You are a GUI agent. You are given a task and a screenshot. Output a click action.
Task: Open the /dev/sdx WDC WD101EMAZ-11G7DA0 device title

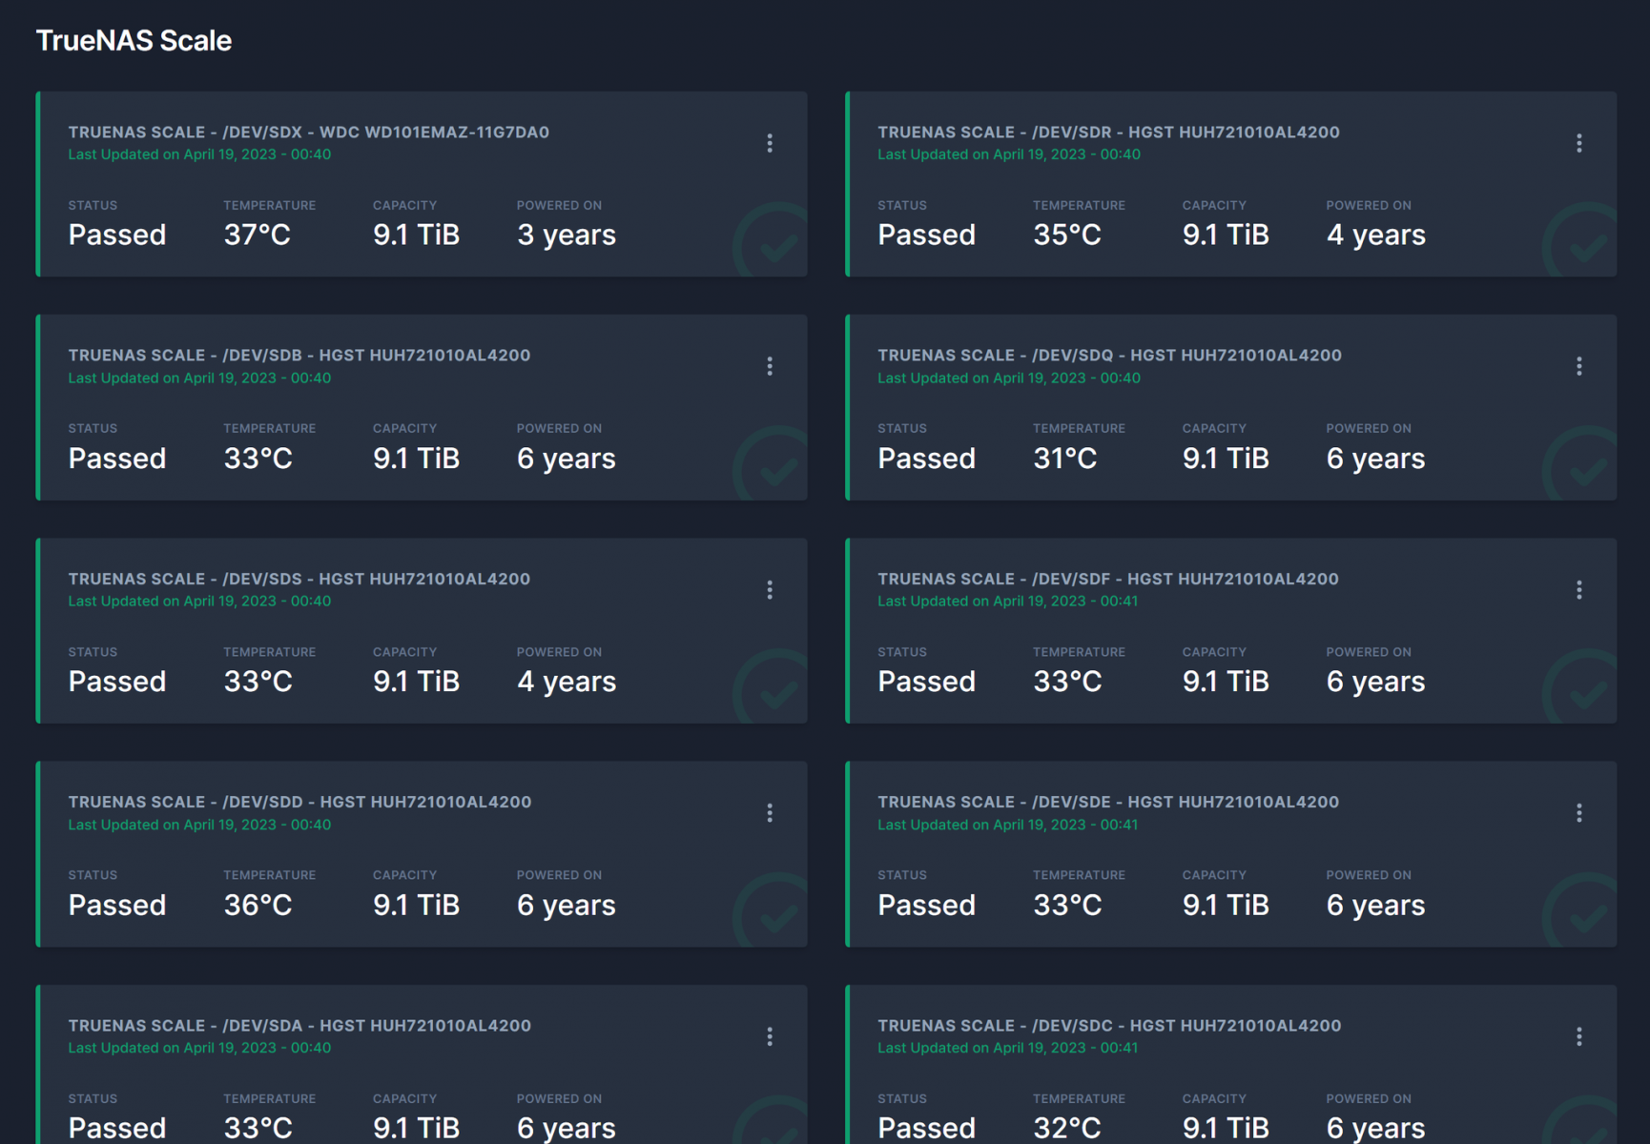(x=308, y=133)
